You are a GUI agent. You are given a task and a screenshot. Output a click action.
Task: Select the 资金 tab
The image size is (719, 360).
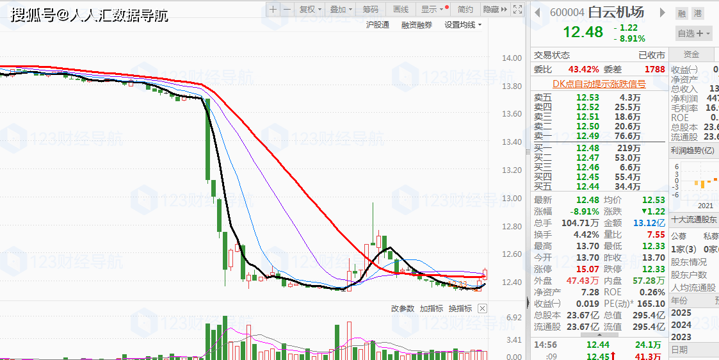(691, 55)
